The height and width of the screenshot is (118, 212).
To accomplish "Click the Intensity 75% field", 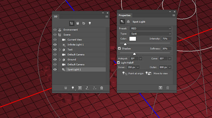I will pos(166,39).
